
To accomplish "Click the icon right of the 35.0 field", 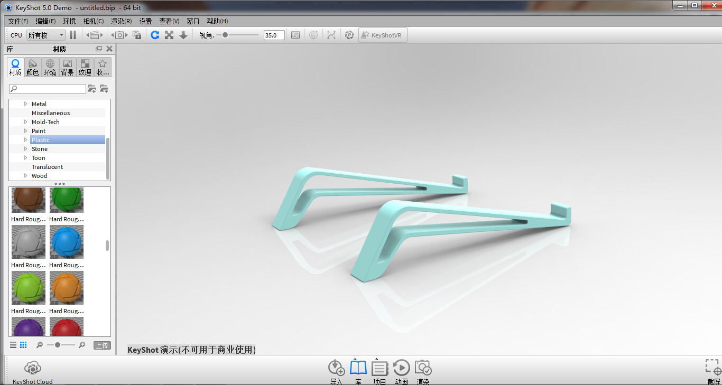I will [295, 35].
